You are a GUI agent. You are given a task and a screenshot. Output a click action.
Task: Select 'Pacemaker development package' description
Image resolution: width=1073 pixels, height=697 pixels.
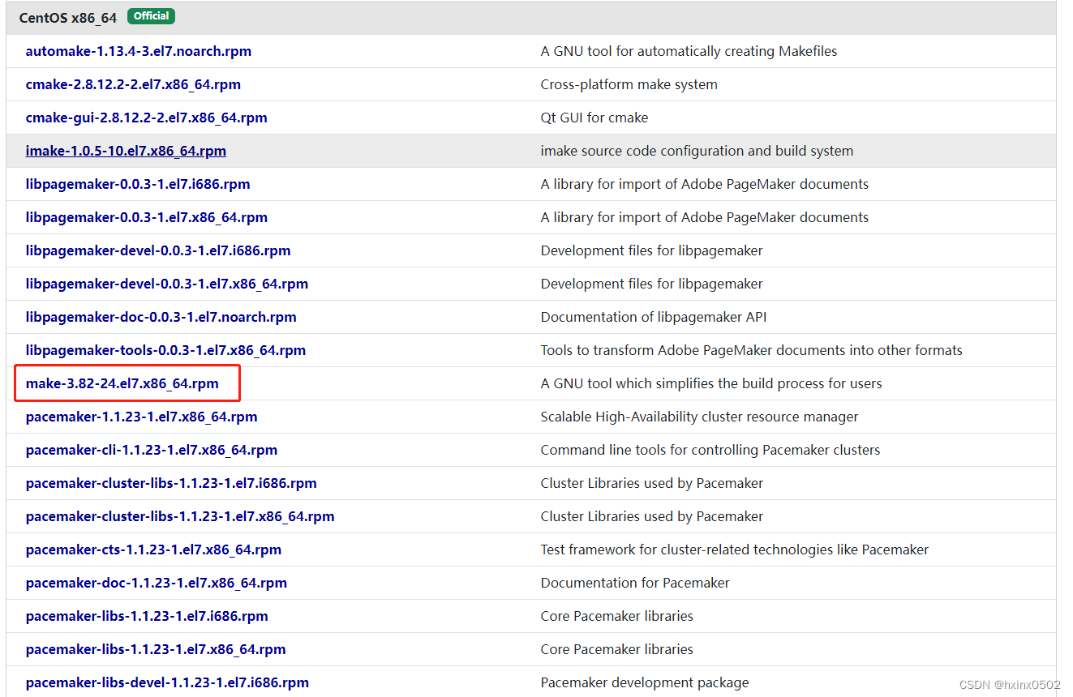click(x=645, y=682)
